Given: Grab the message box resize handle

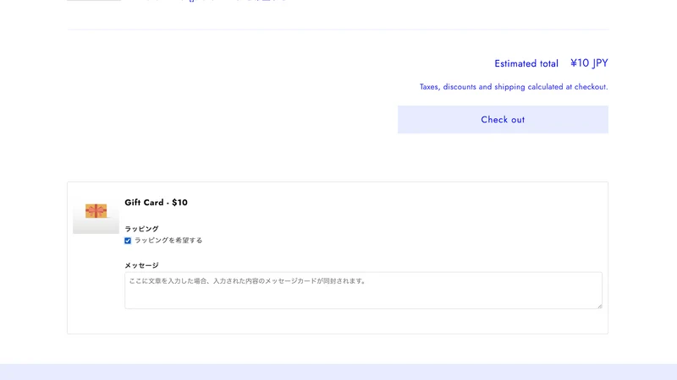Looking at the screenshot, I should click(x=599, y=306).
